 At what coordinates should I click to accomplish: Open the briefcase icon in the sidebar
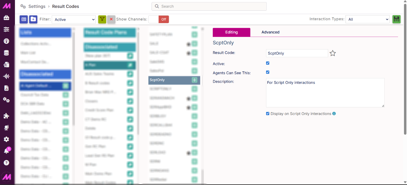[x=6, y=18]
